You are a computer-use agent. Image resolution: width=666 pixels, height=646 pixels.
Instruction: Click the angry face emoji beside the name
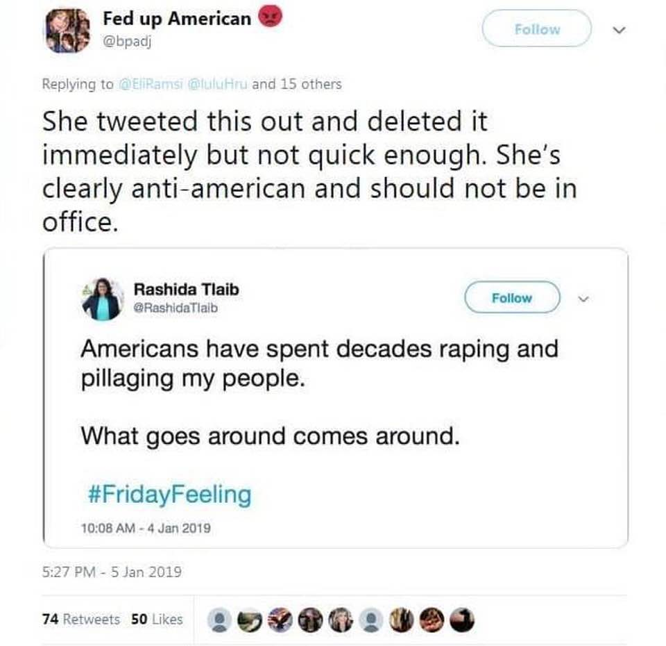[270, 17]
